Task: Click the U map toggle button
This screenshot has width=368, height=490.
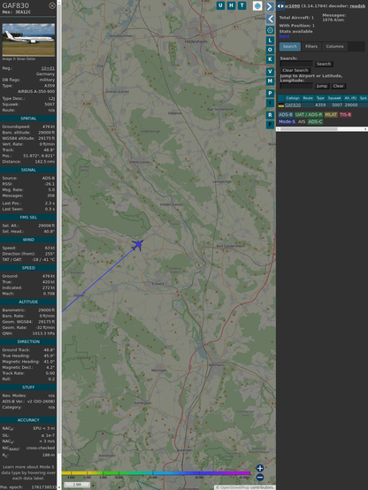Action: (x=220, y=5)
